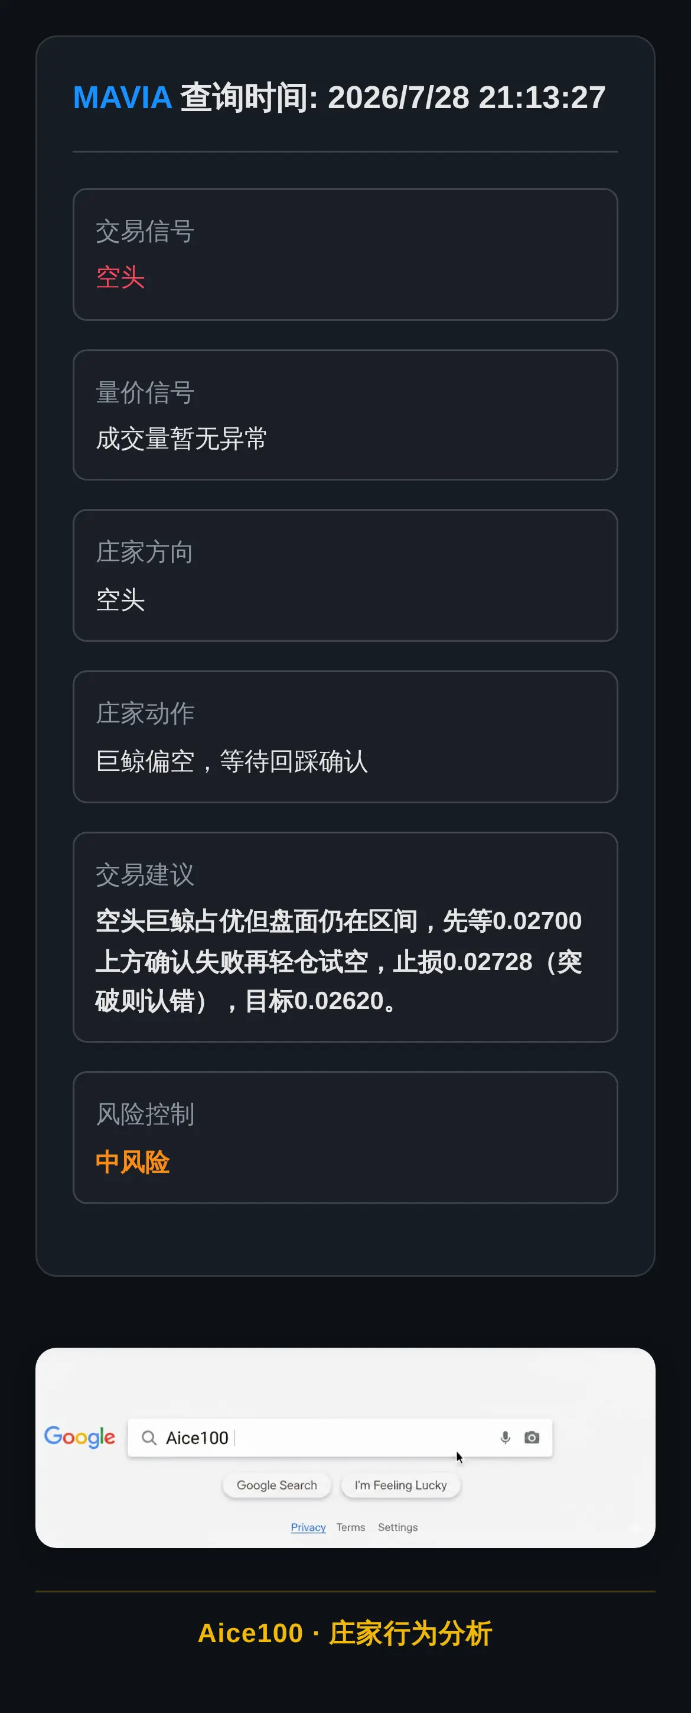The height and width of the screenshot is (1713, 691).
Task: Click the MAVIA token title
Action: coord(122,98)
